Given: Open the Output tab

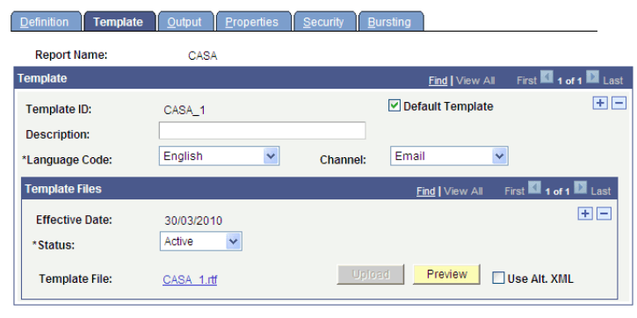Looking at the screenshot, I should (185, 22).
